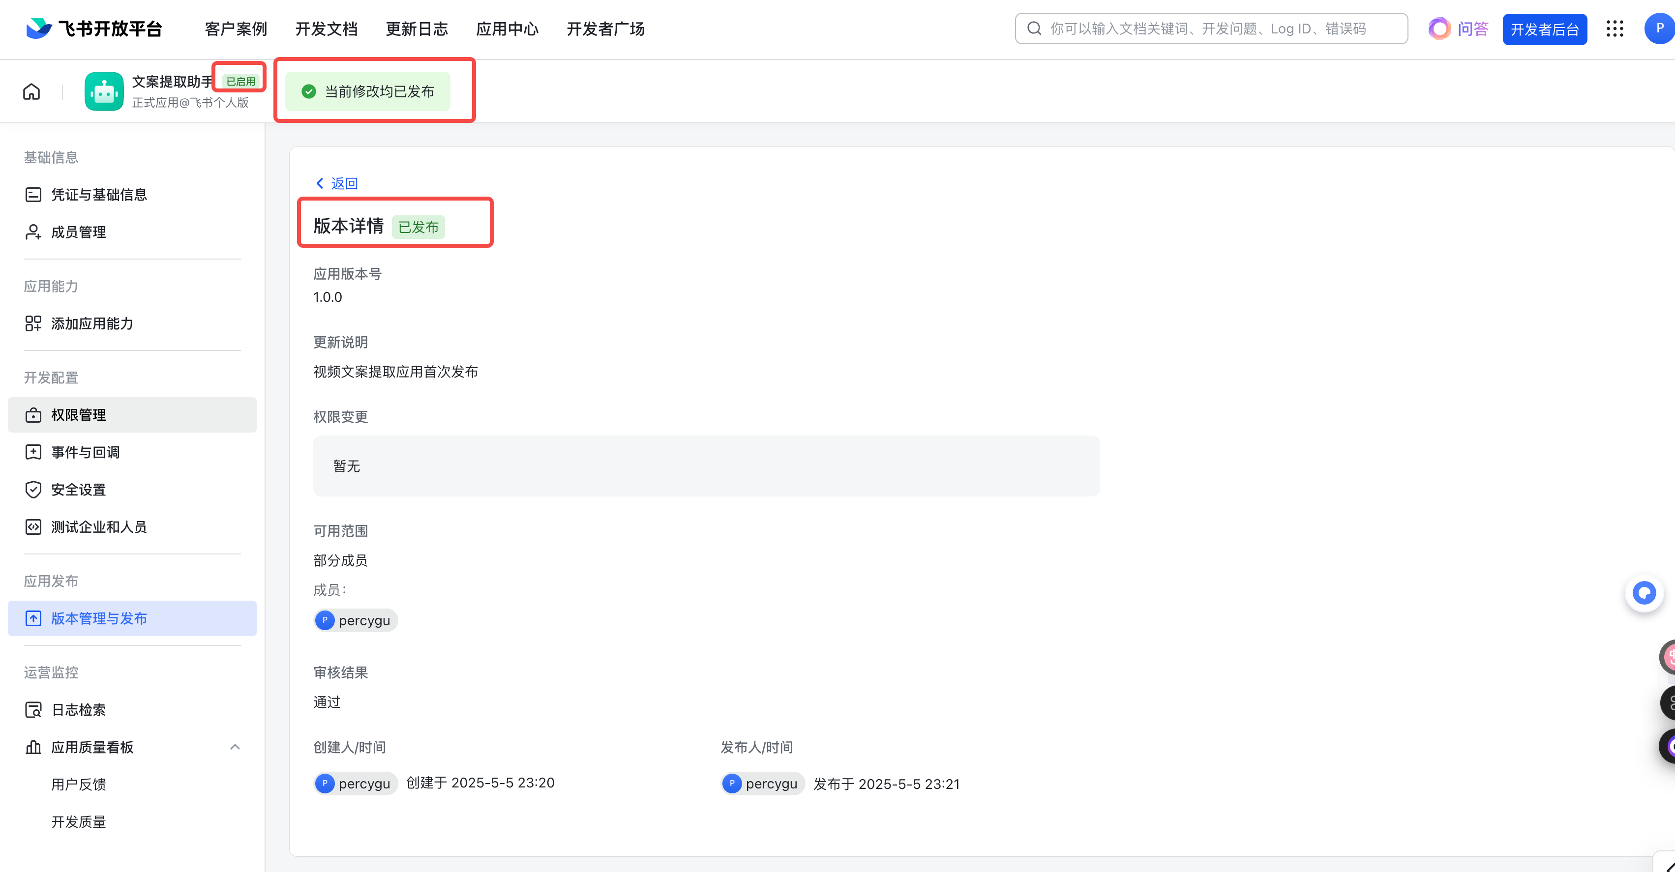Click the 部分成员 availability text

(340, 560)
